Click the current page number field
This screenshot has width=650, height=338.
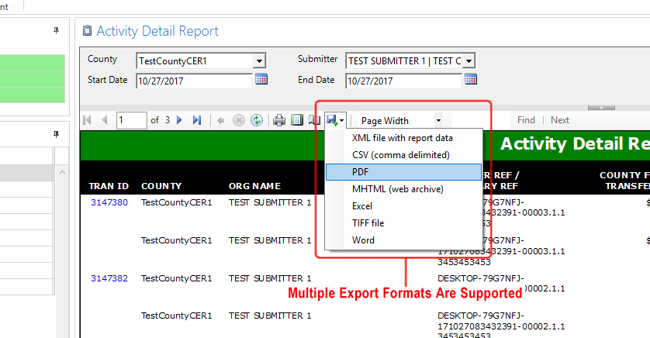point(131,120)
